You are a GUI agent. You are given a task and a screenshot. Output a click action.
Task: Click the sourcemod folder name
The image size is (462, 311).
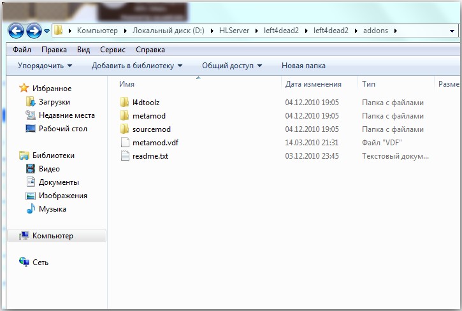point(152,129)
